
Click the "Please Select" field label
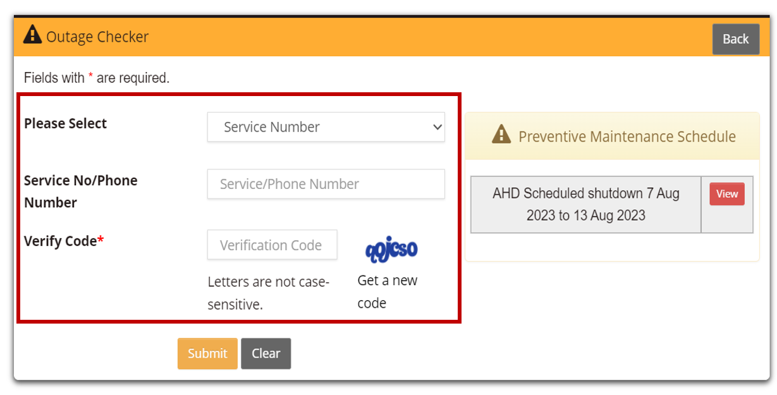(x=66, y=124)
